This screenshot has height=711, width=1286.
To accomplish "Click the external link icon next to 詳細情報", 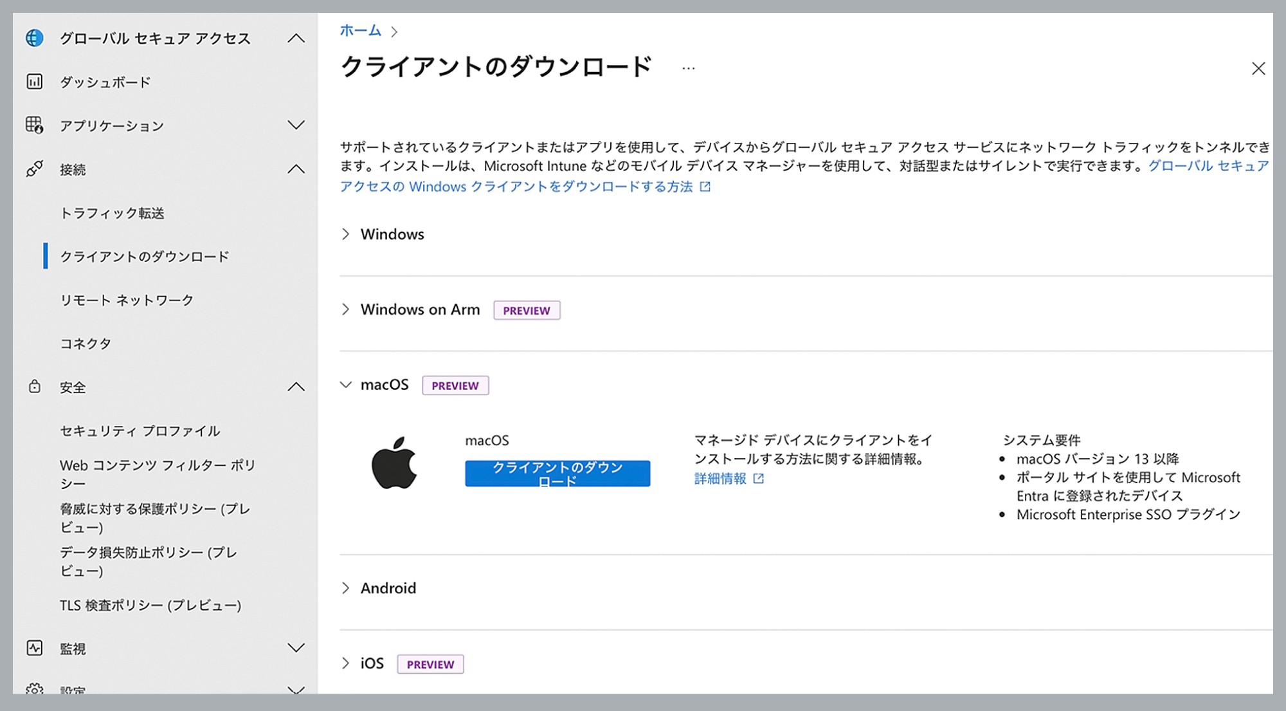I will point(759,479).
